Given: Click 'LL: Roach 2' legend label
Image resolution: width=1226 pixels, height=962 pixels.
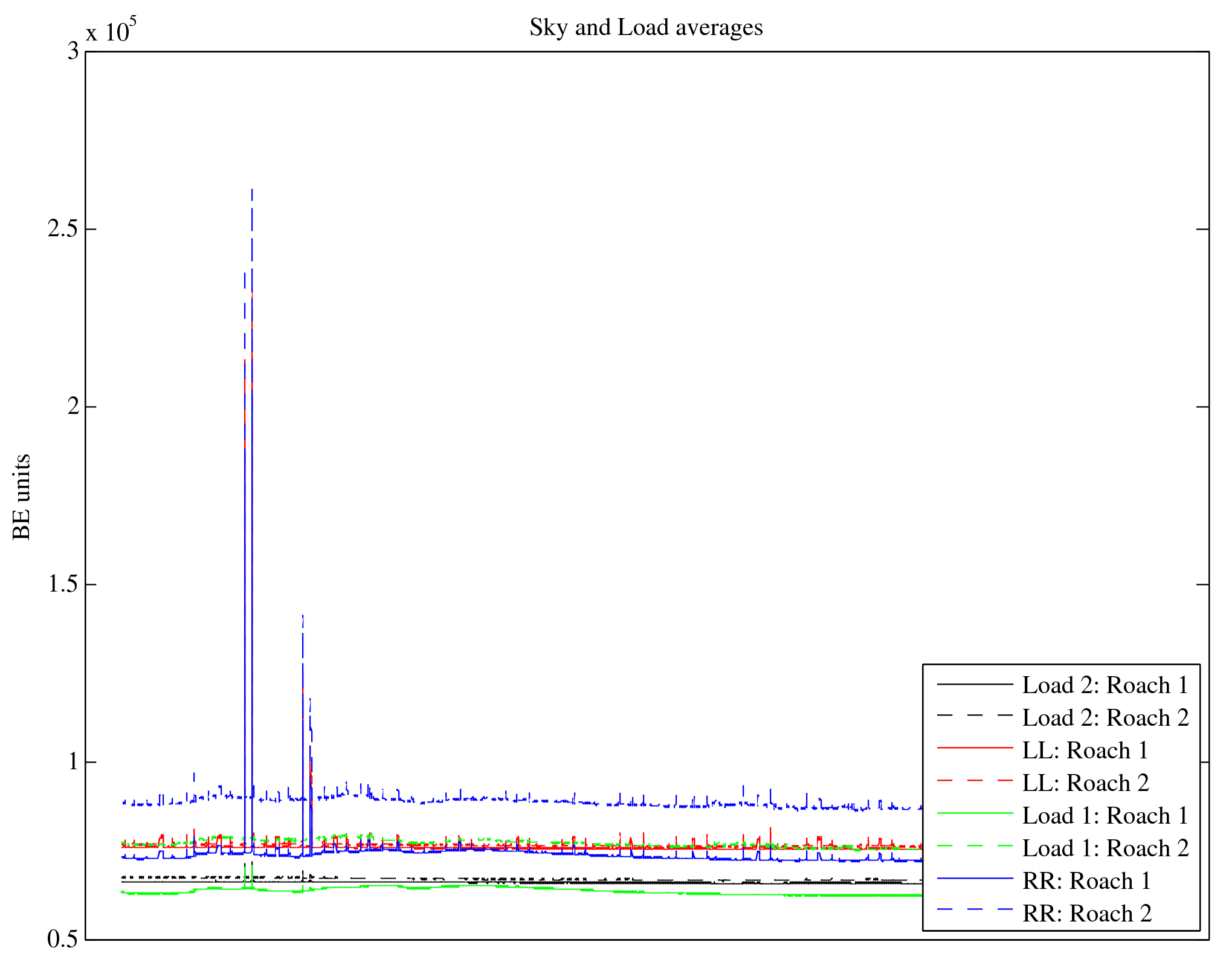Looking at the screenshot, I should (x=1085, y=783).
